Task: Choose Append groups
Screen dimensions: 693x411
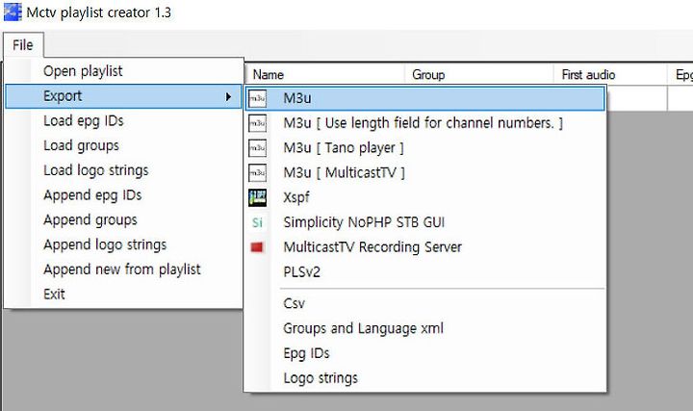Action: 124,219
